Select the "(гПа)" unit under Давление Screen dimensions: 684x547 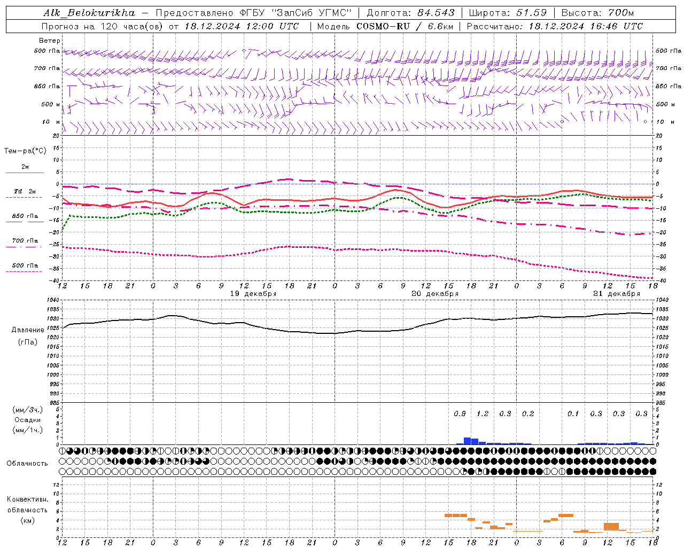[x=28, y=342]
